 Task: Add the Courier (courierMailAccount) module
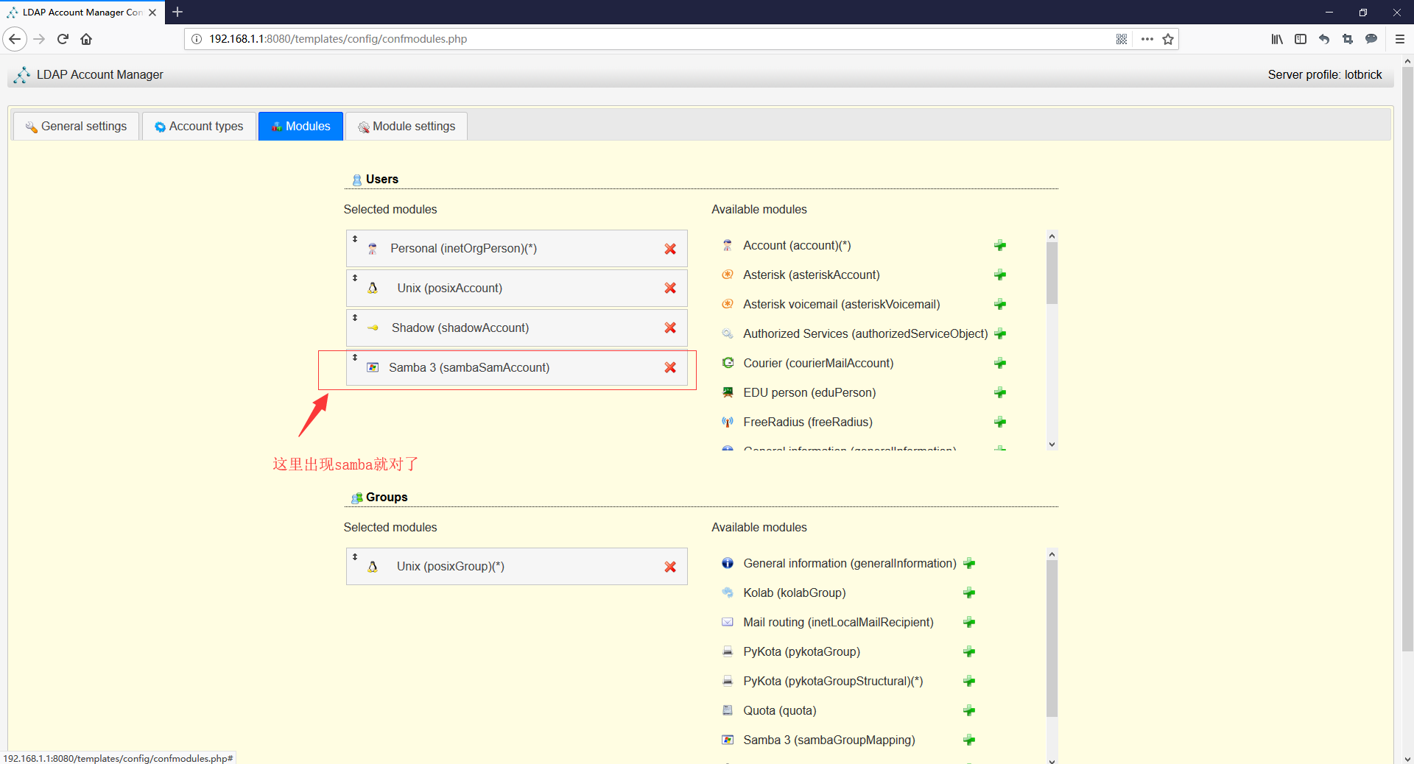coord(1000,364)
